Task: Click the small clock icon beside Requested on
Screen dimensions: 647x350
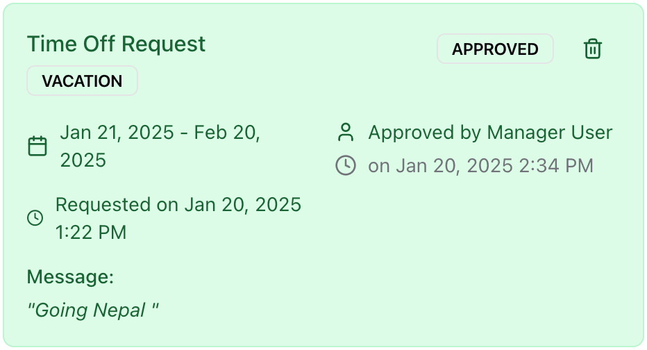Action: [35, 218]
